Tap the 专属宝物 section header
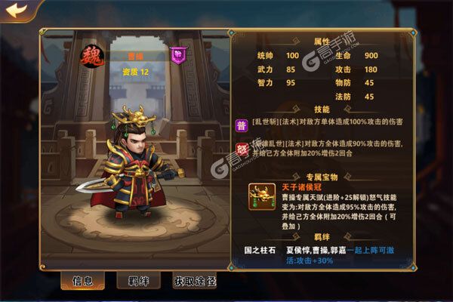The height and width of the screenshot is (302, 453). [322, 177]
